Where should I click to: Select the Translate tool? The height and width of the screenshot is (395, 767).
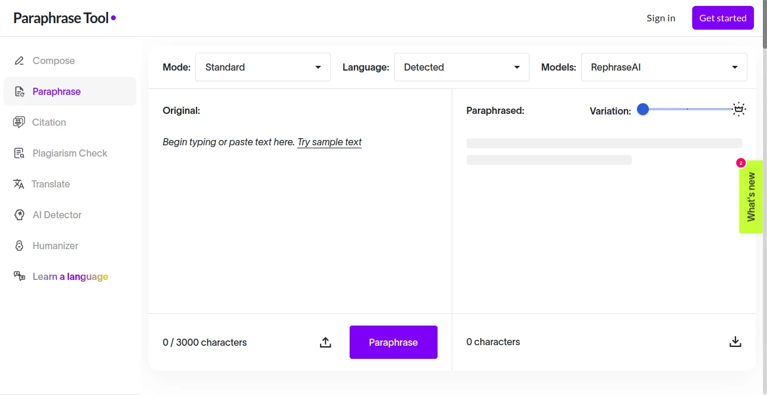tap(50, 184)
